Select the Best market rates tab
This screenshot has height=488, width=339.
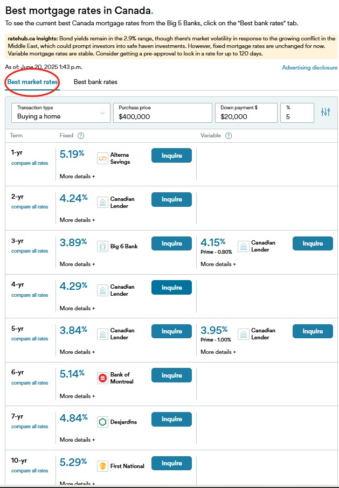32,82
